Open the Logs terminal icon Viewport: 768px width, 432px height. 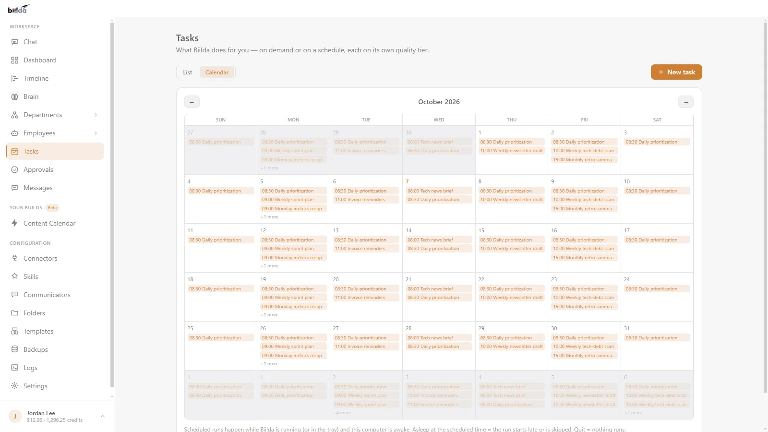[x=14, y=368]
